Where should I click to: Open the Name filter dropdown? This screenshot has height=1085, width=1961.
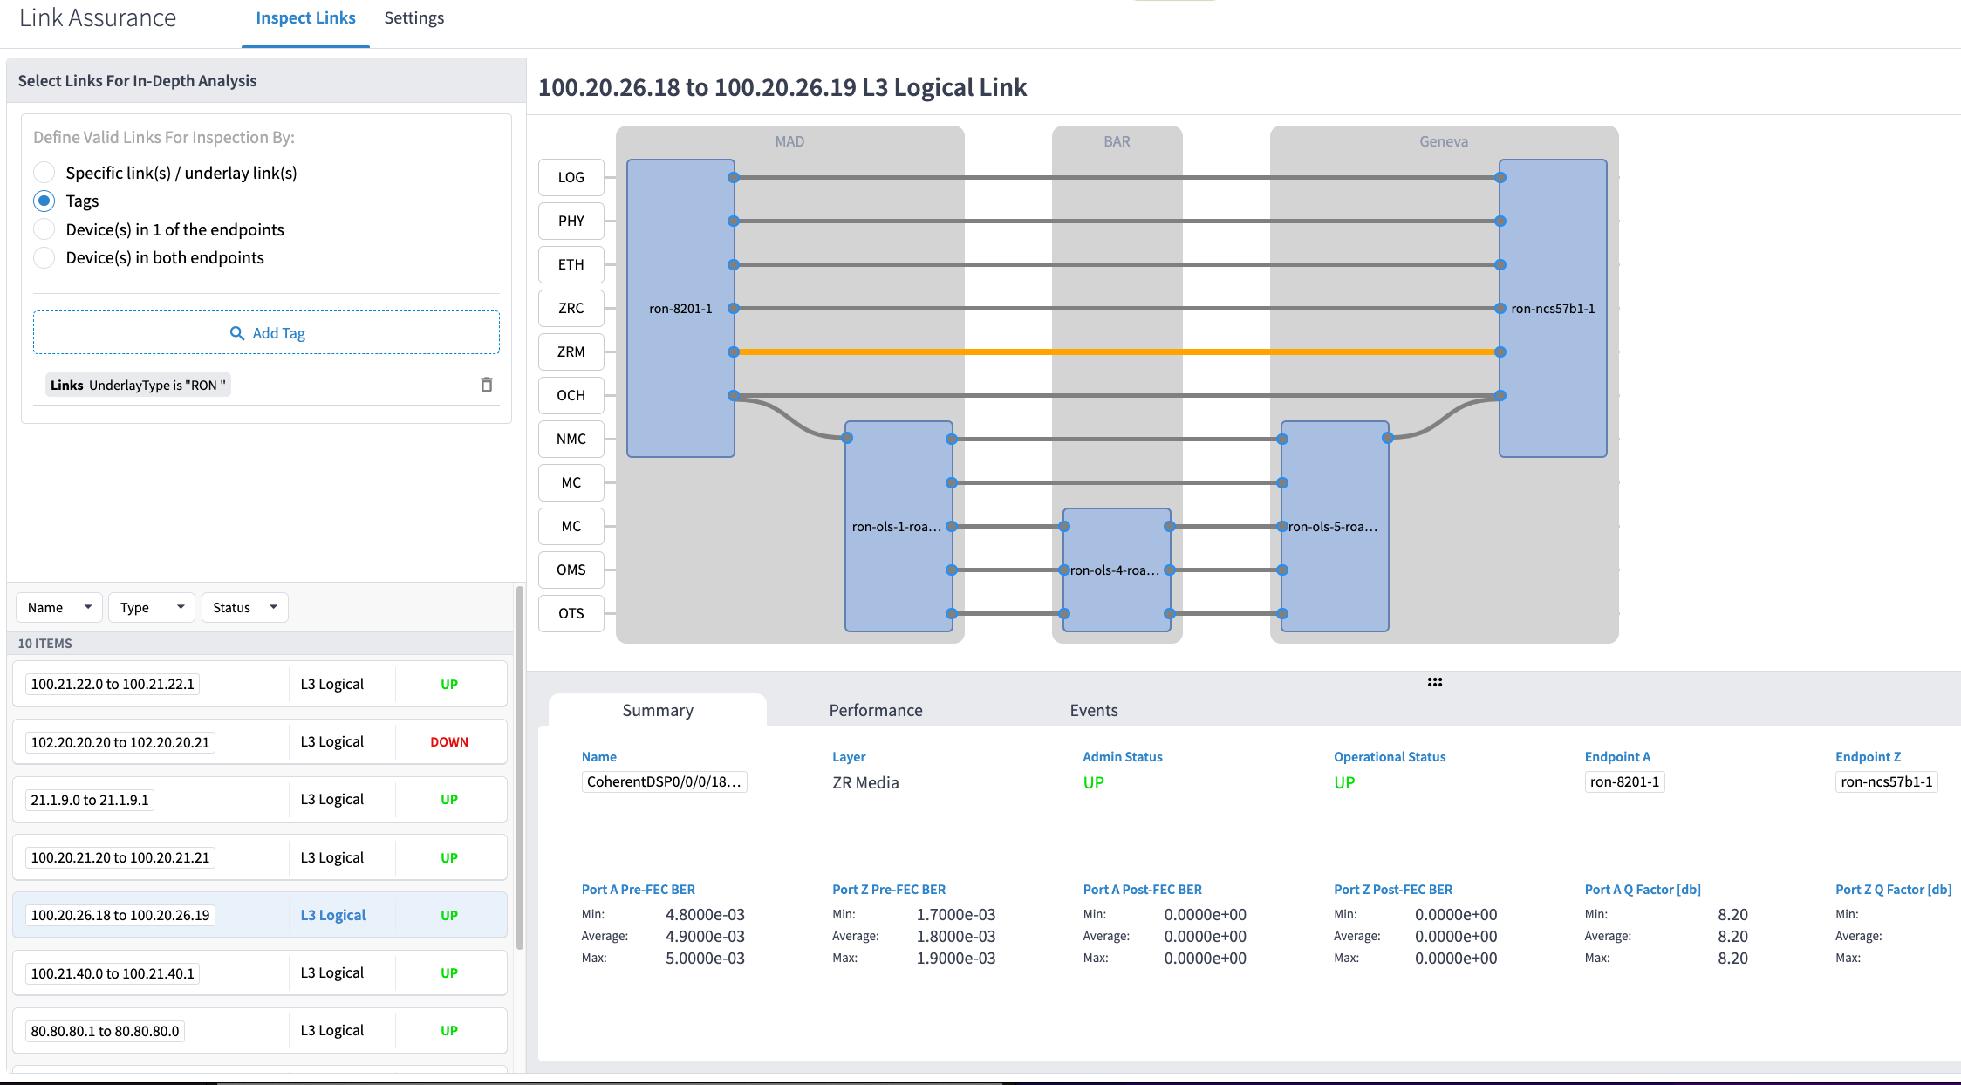[x=59, y=607]
